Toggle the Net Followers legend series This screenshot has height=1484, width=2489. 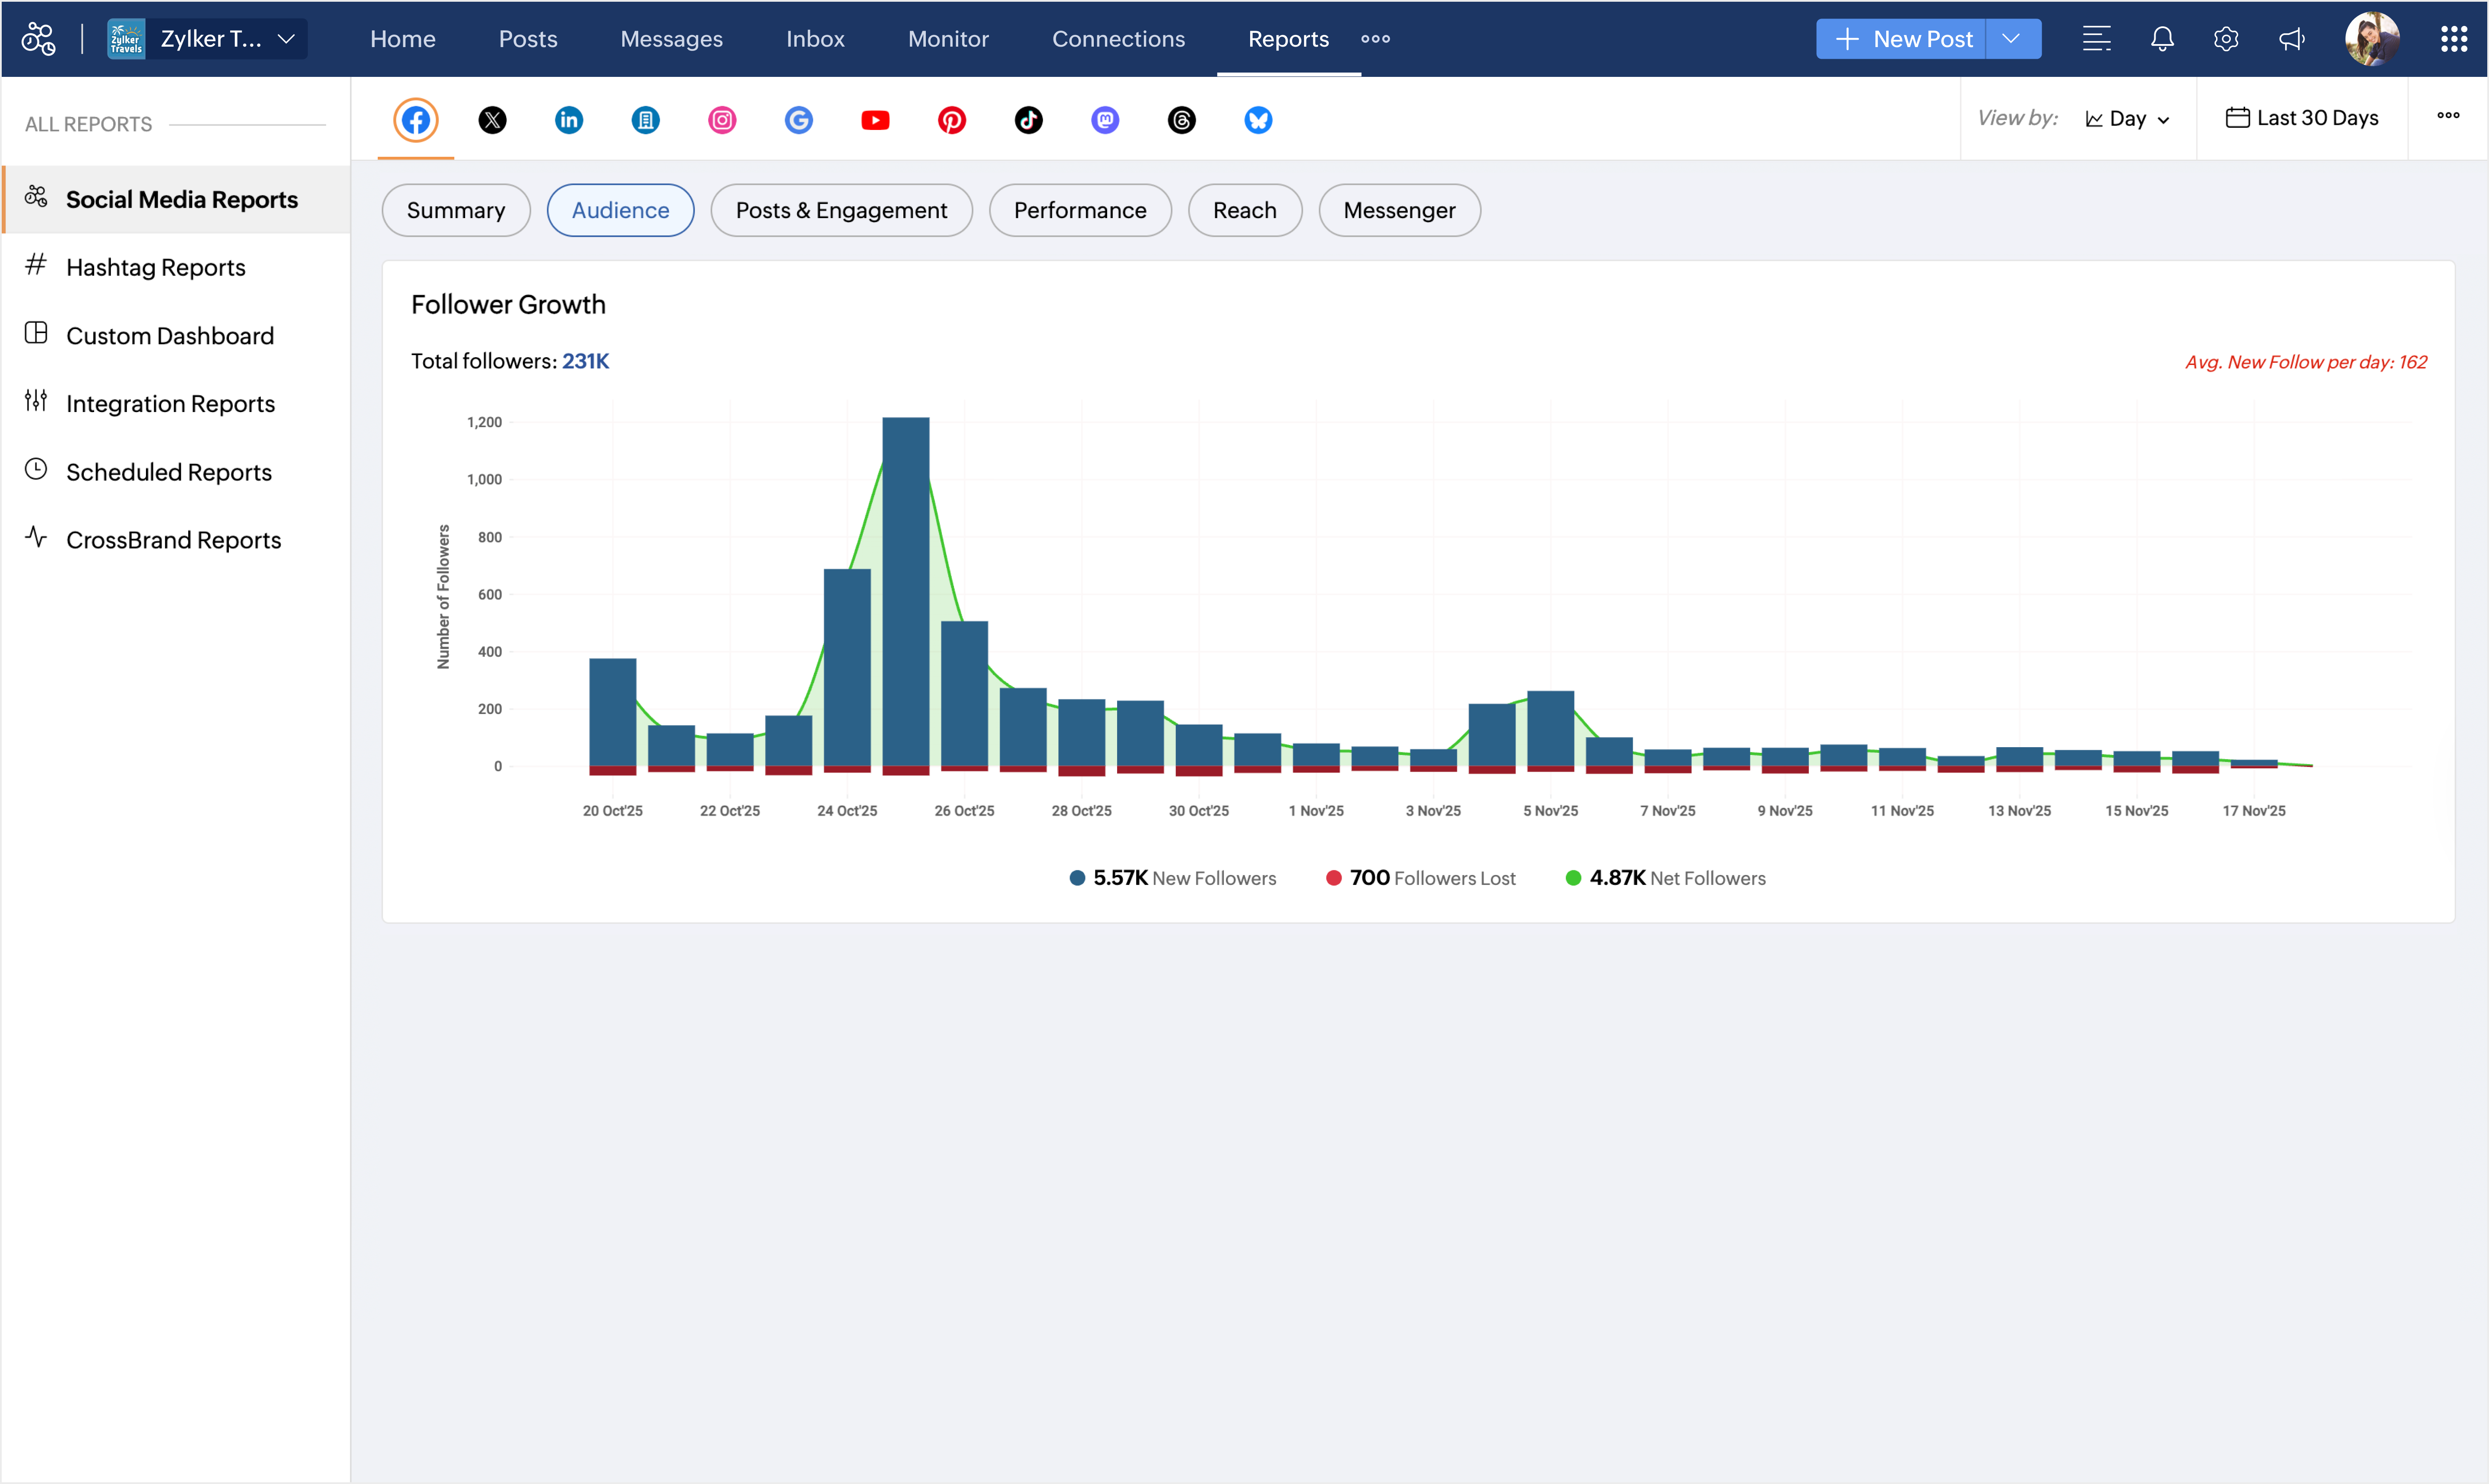pyautogui.click(x=1666, y=878)
